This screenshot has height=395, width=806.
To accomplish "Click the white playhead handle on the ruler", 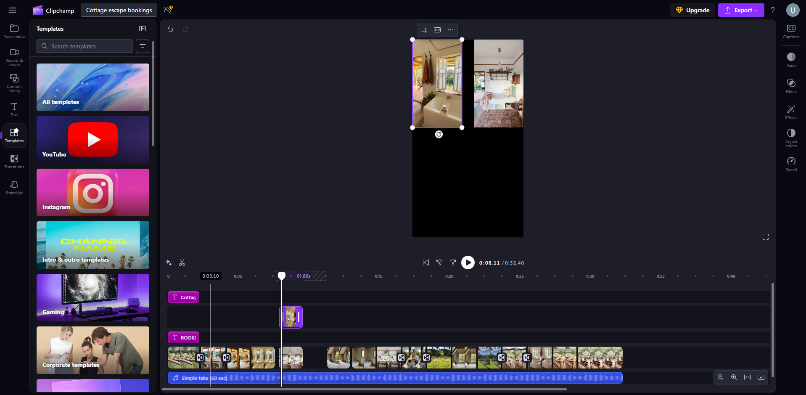I will [281, 275].
